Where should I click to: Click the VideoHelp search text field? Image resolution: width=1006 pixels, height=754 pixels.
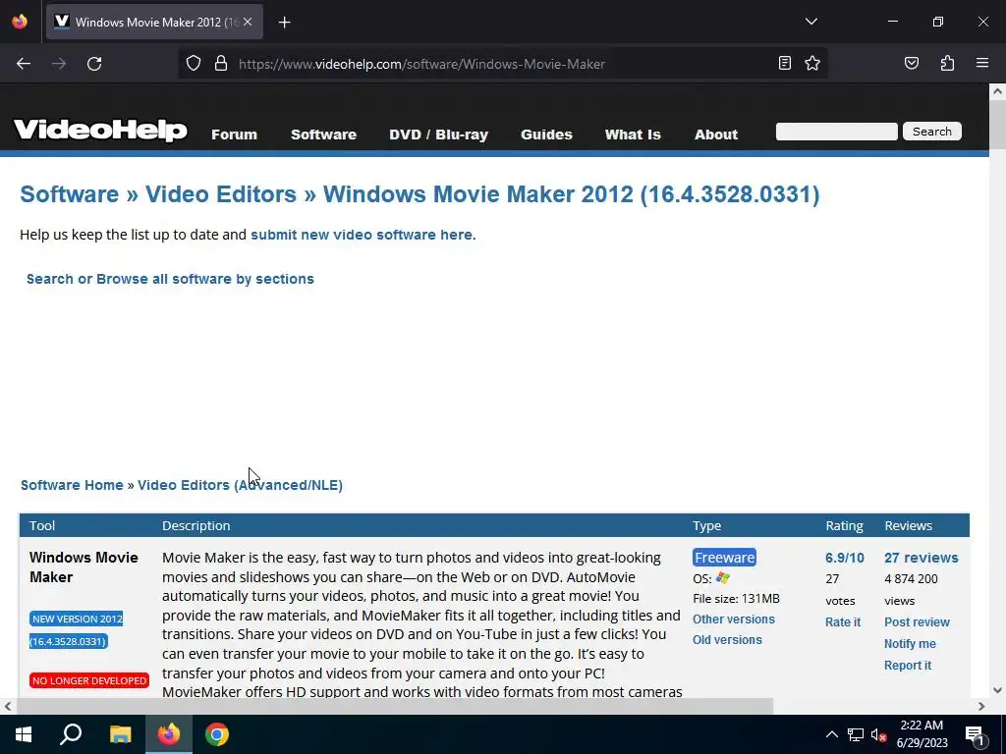tap(837, 132)
